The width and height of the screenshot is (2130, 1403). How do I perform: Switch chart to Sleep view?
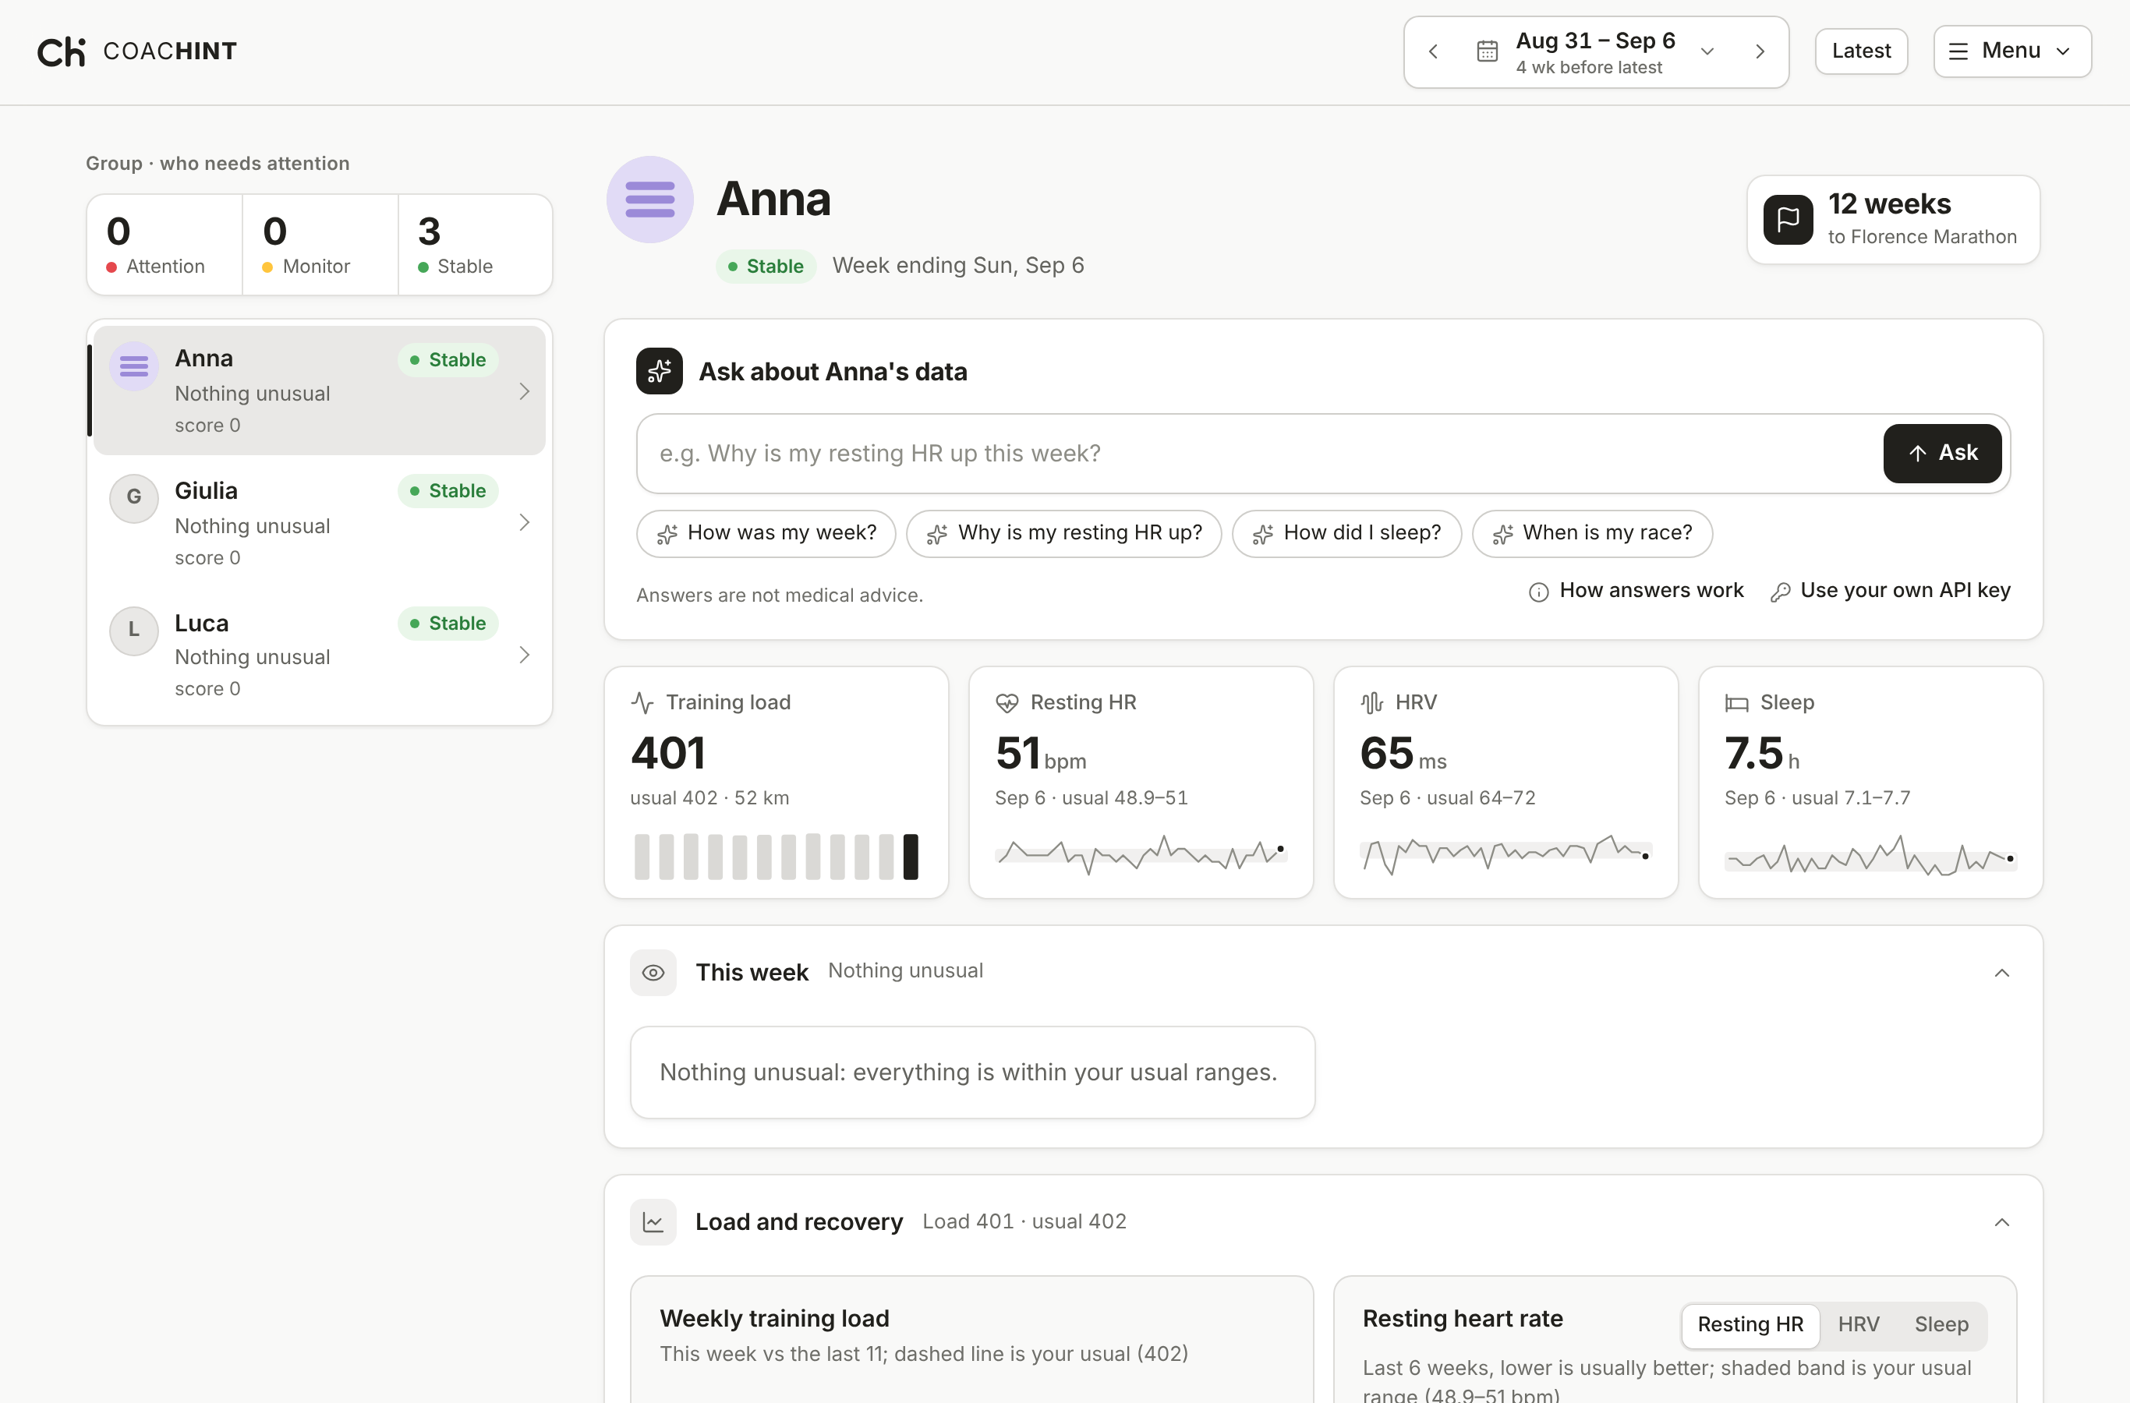pos(1941,1324)
